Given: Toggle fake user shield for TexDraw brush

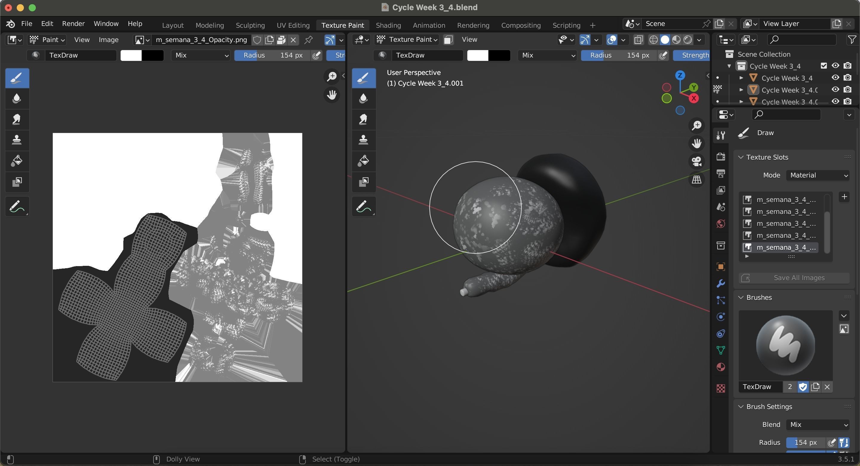Looking at the screenshot, I should pos(803,387).
